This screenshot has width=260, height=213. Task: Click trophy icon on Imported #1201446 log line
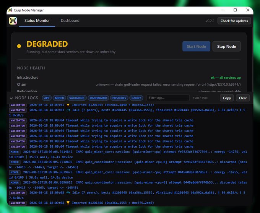click(x=68, y=203)
